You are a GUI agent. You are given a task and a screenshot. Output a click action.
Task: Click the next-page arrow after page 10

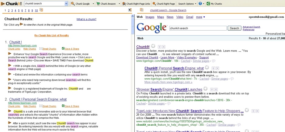point(41,10)
